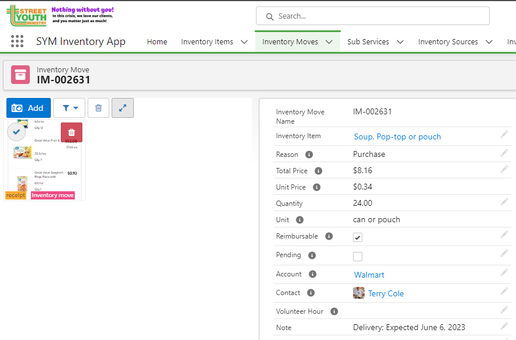Show info tooltip for Reimbursable field
The height and width of the screenshot is (340, 516).
(329, 236)
